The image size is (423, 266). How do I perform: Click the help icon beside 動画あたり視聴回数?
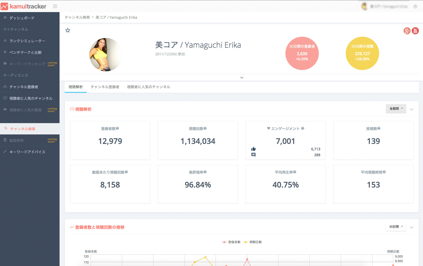[x=126, y=172]
